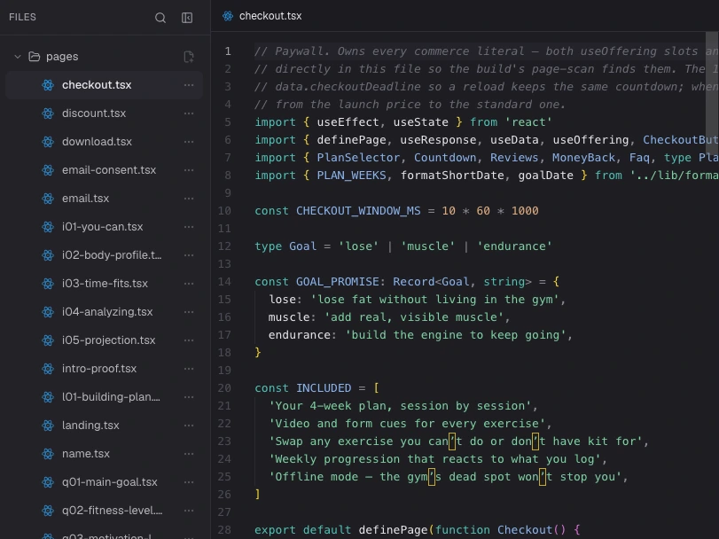Open more options for i01-you-can.tsx
719x539 pixels.
(189, 227)
